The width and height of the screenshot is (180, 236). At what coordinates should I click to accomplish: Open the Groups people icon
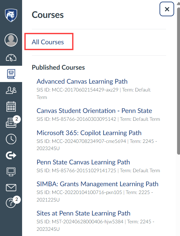click(11, 90)
